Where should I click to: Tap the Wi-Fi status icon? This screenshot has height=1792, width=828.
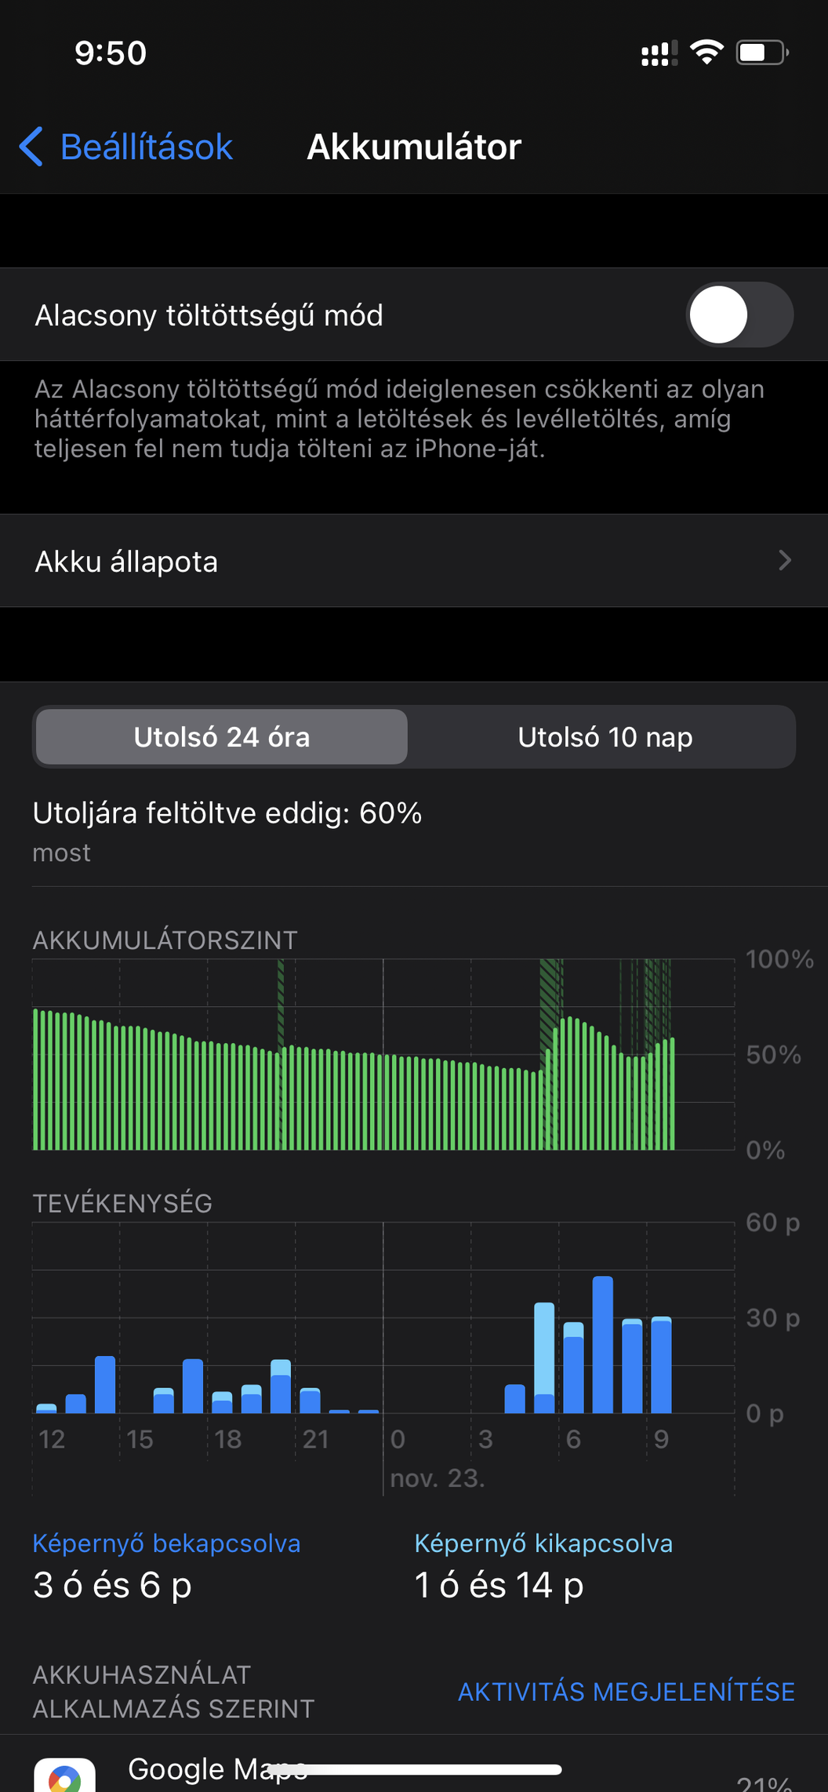pos(706,53)
